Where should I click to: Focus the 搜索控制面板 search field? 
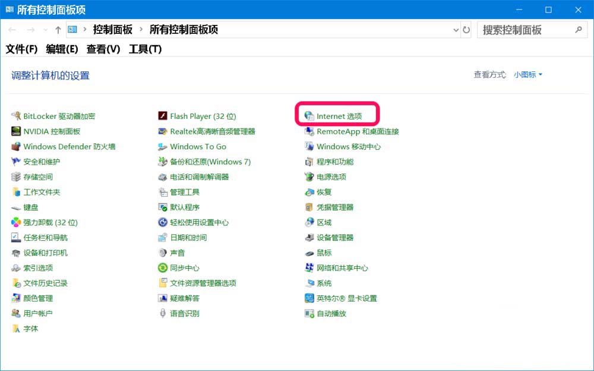(x=532, y=30)
